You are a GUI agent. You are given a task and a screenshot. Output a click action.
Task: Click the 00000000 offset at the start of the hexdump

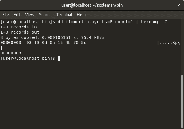tap(11, 43)
